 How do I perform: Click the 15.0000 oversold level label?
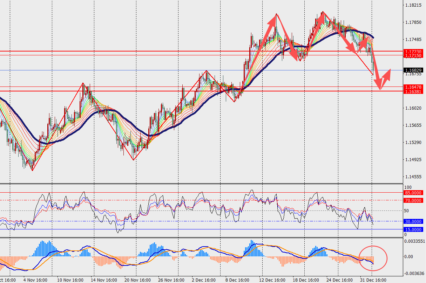[413, 229]
